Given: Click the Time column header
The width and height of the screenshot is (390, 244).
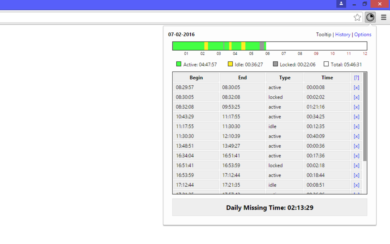Looking at the screenshot, I should pyautogui.click(x=327, y=77).
